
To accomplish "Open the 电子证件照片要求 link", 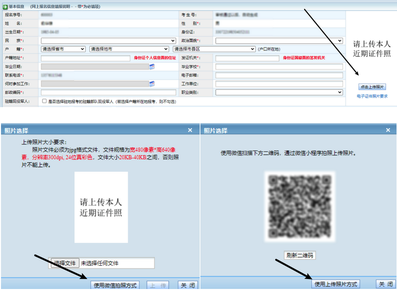I will point(372,96).
